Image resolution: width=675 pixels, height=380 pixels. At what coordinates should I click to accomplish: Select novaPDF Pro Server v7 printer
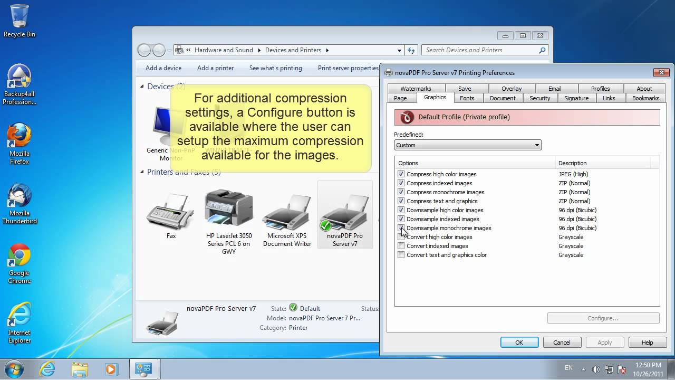345,215
